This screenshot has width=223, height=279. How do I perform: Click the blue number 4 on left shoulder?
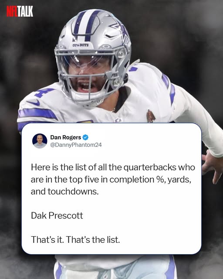click(44, 92)
